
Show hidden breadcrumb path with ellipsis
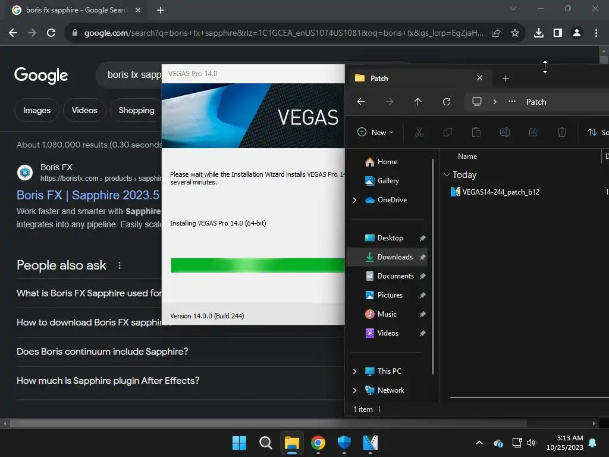[x=512, y=101]
